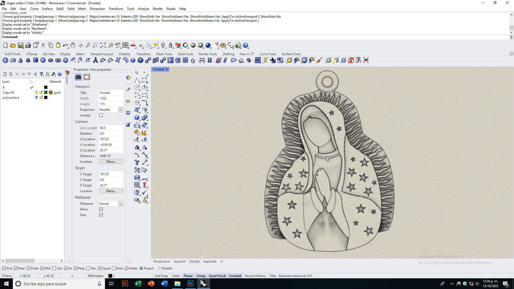This screenshot has height=289, width=514.
Task: Click the Camera Location Place button
Action: click(x=111, y=162)
